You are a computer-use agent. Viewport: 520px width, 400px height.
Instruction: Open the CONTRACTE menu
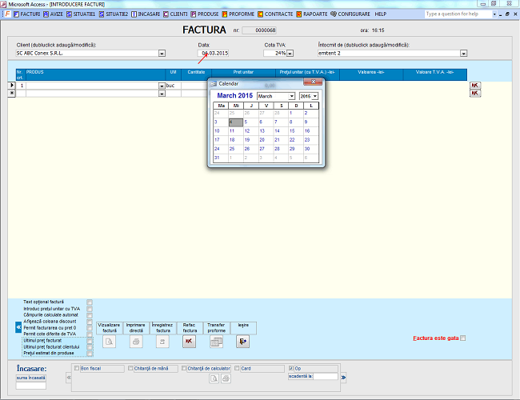pyautogui.click(x=275, y=14)
